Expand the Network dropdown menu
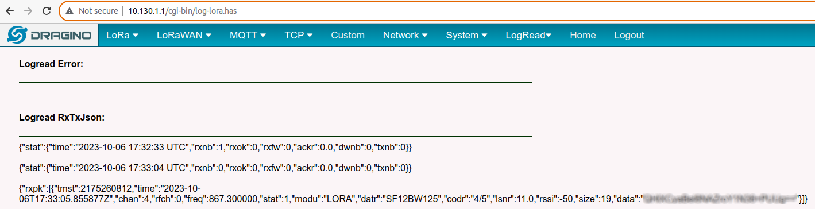The width and height of the screenshot is (815, 209). [x=405, y=35]
